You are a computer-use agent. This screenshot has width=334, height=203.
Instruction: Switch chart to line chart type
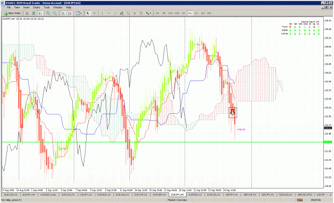coord(40,13)
